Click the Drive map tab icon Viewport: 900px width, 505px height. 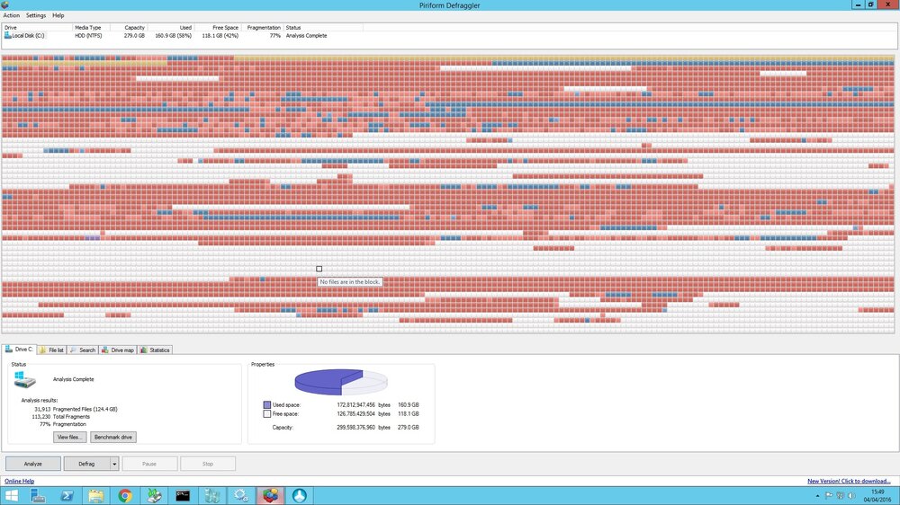[x=105, y=350]
